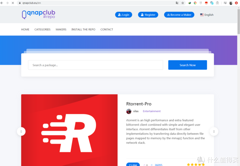
Task: Bookmark this page with the star icon
Action: pyautogui.click(x=182, y=3)
